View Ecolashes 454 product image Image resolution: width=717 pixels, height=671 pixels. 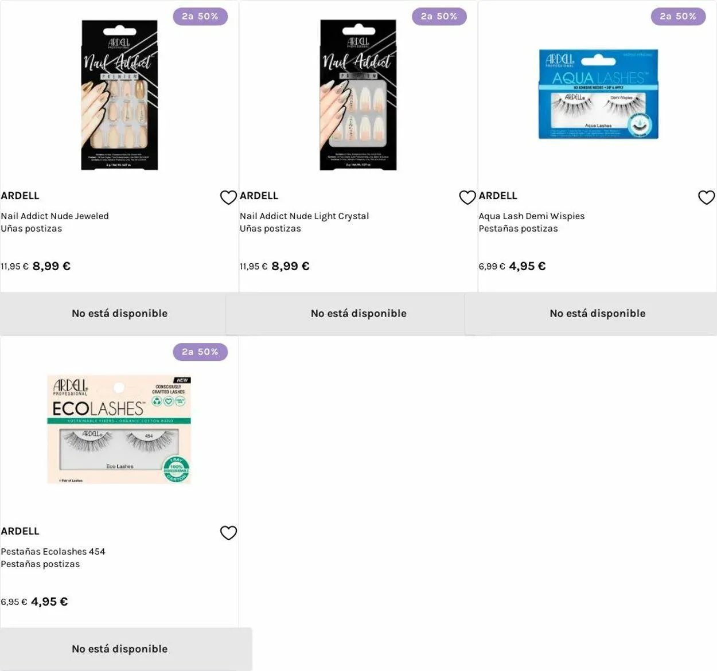[x=119, y=430]
